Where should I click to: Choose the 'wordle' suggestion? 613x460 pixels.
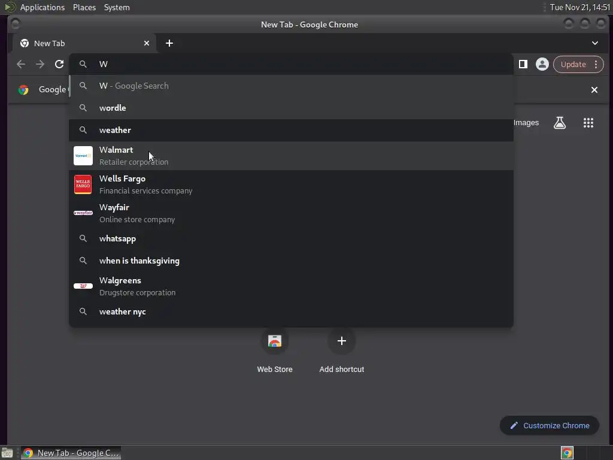tap(291, 108)
